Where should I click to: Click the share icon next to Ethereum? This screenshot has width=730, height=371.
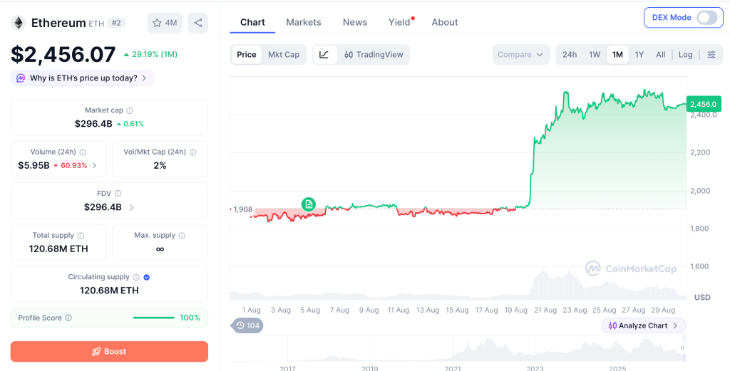click(x=198, y=23)
